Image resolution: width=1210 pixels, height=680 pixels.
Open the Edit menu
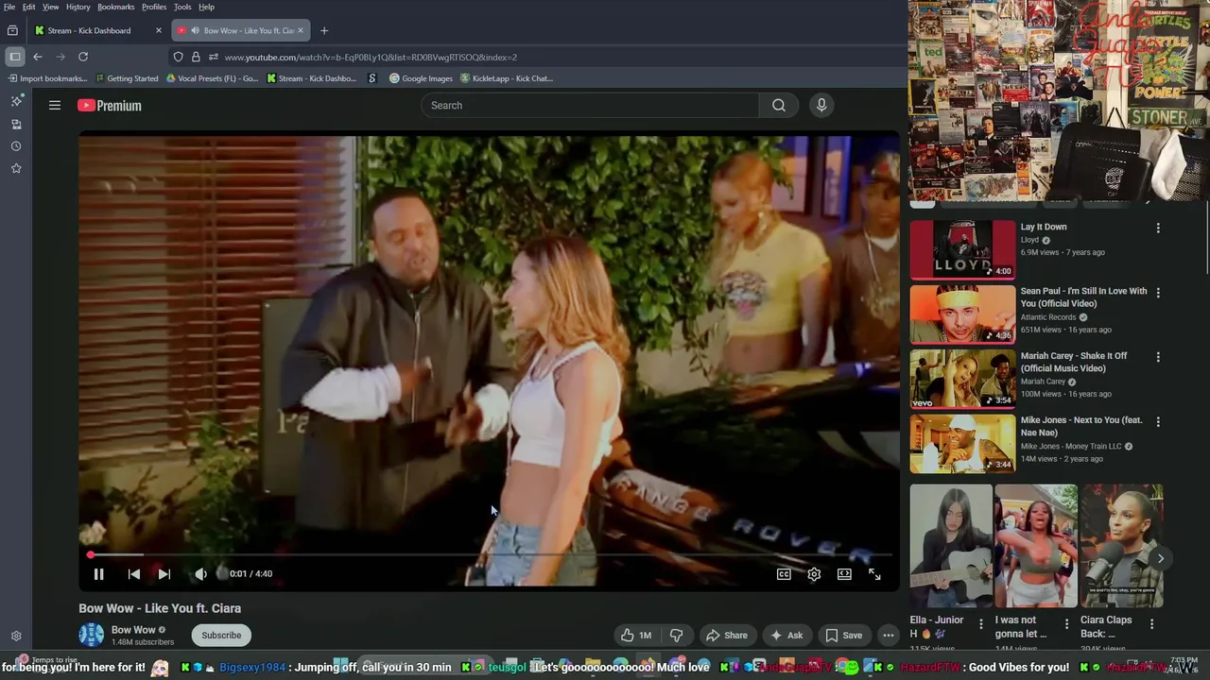[29, 7]
